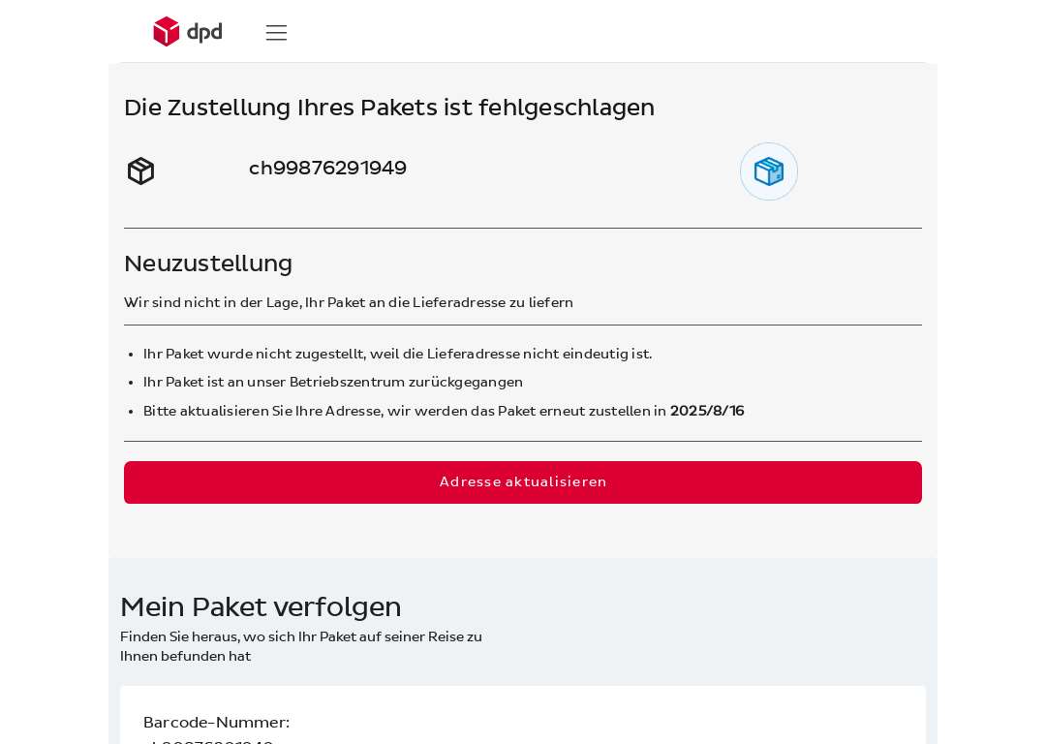Click the red dpd cube logo

tap(167, 31)
